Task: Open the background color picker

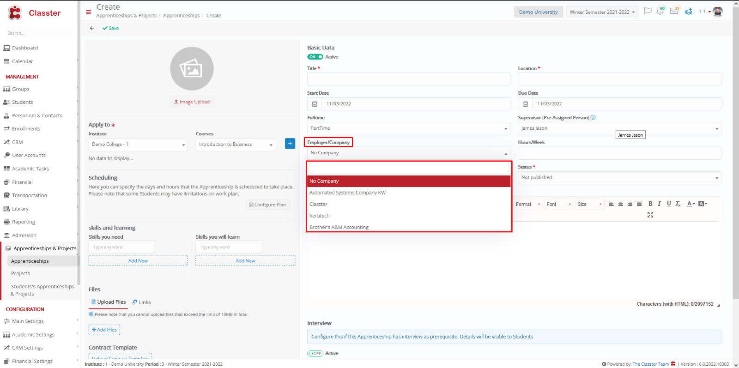Action: coord(703,204)
